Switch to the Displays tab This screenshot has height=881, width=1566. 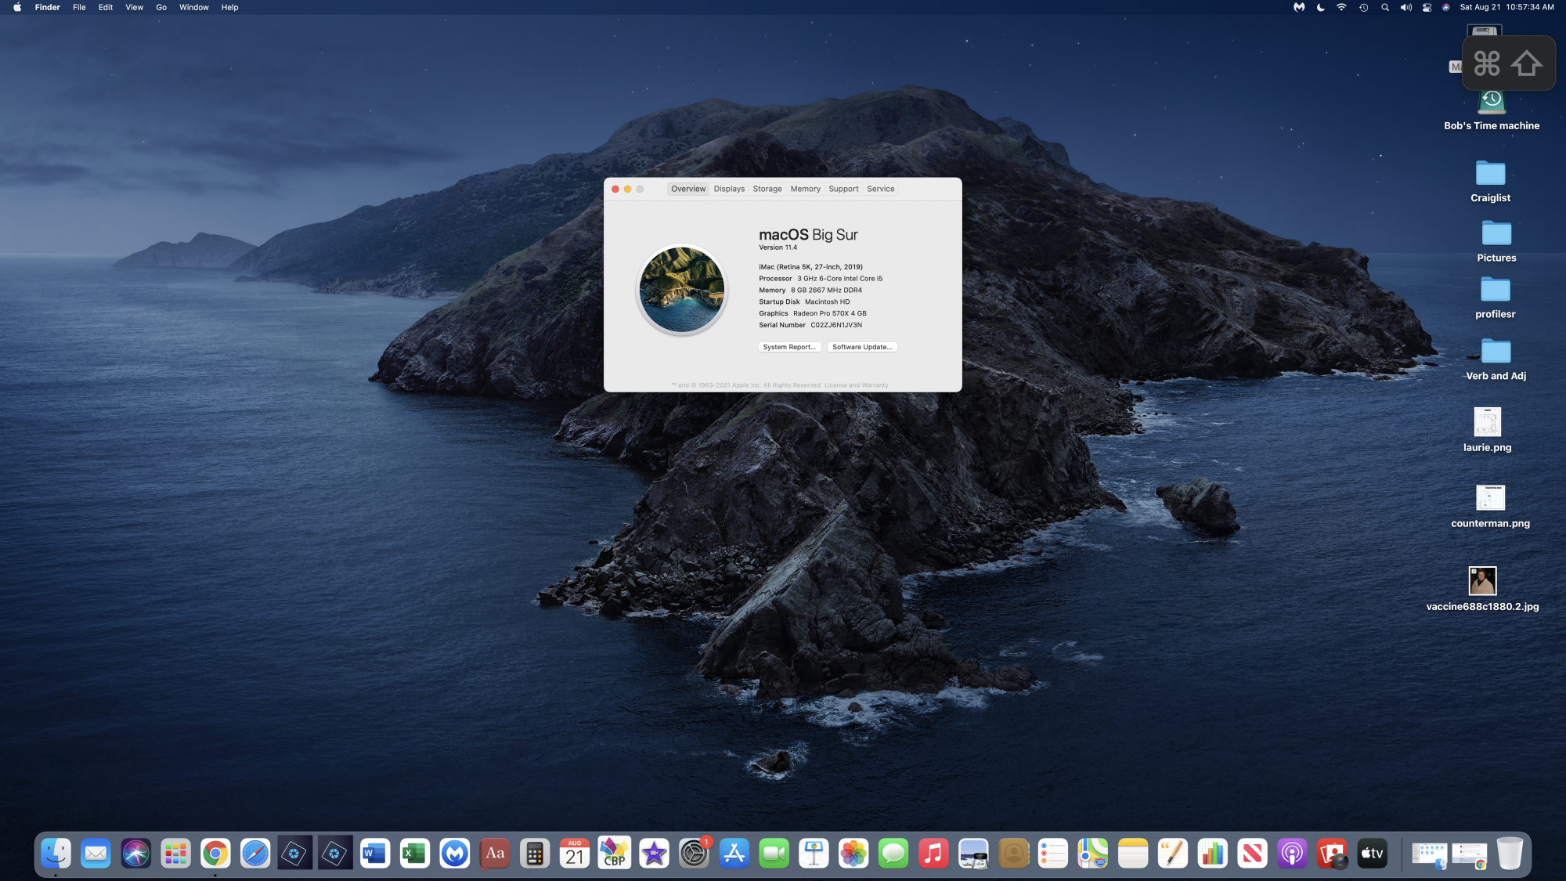point(729,189)
